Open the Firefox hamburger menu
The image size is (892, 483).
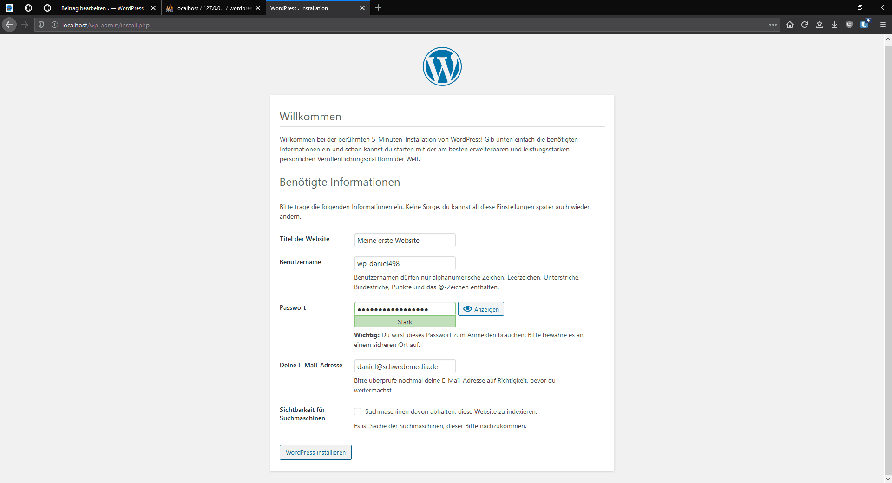(883, 25)
